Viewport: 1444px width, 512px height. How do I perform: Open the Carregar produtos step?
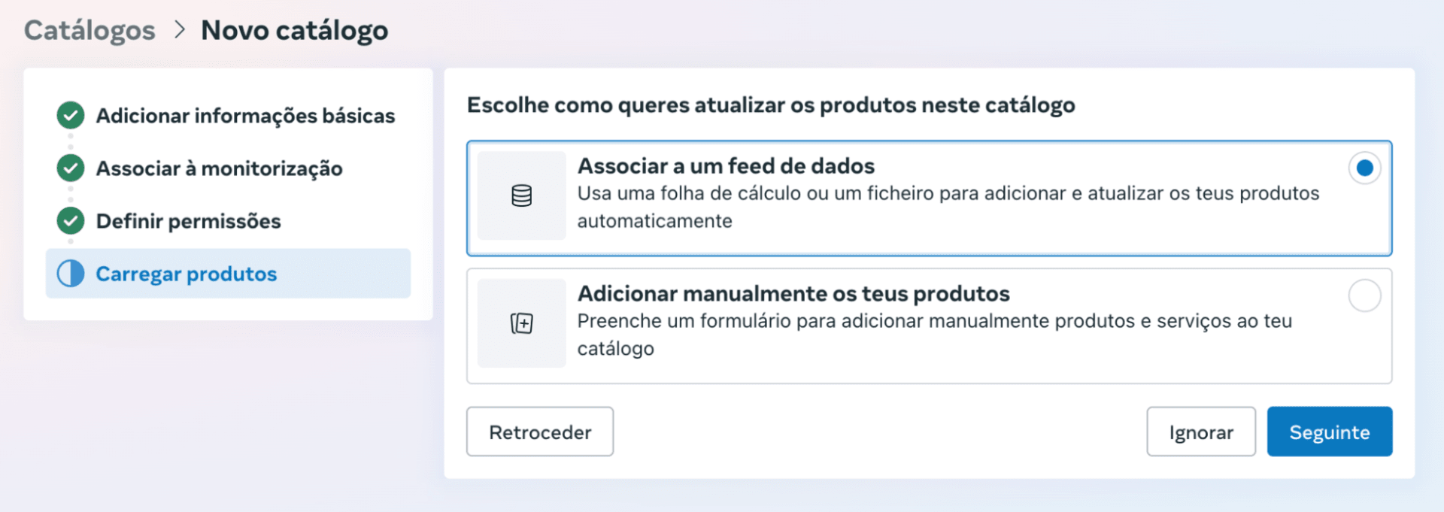click(187, 274)
